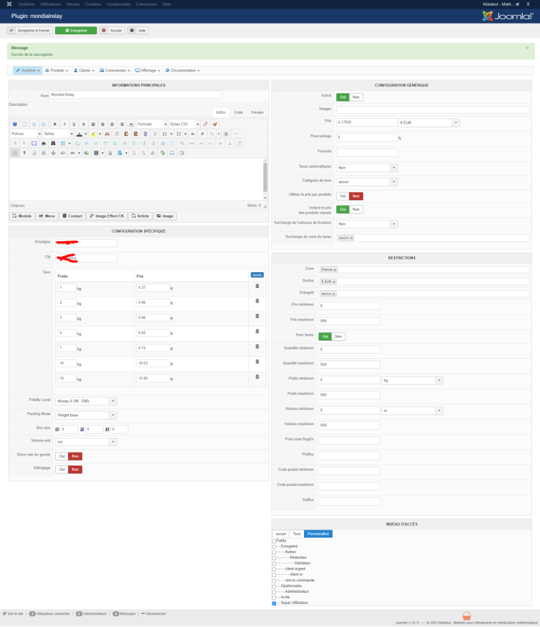Screen dimensions: 540x627
Task: Dismiss the save success message
Action: tap(527, 48)
